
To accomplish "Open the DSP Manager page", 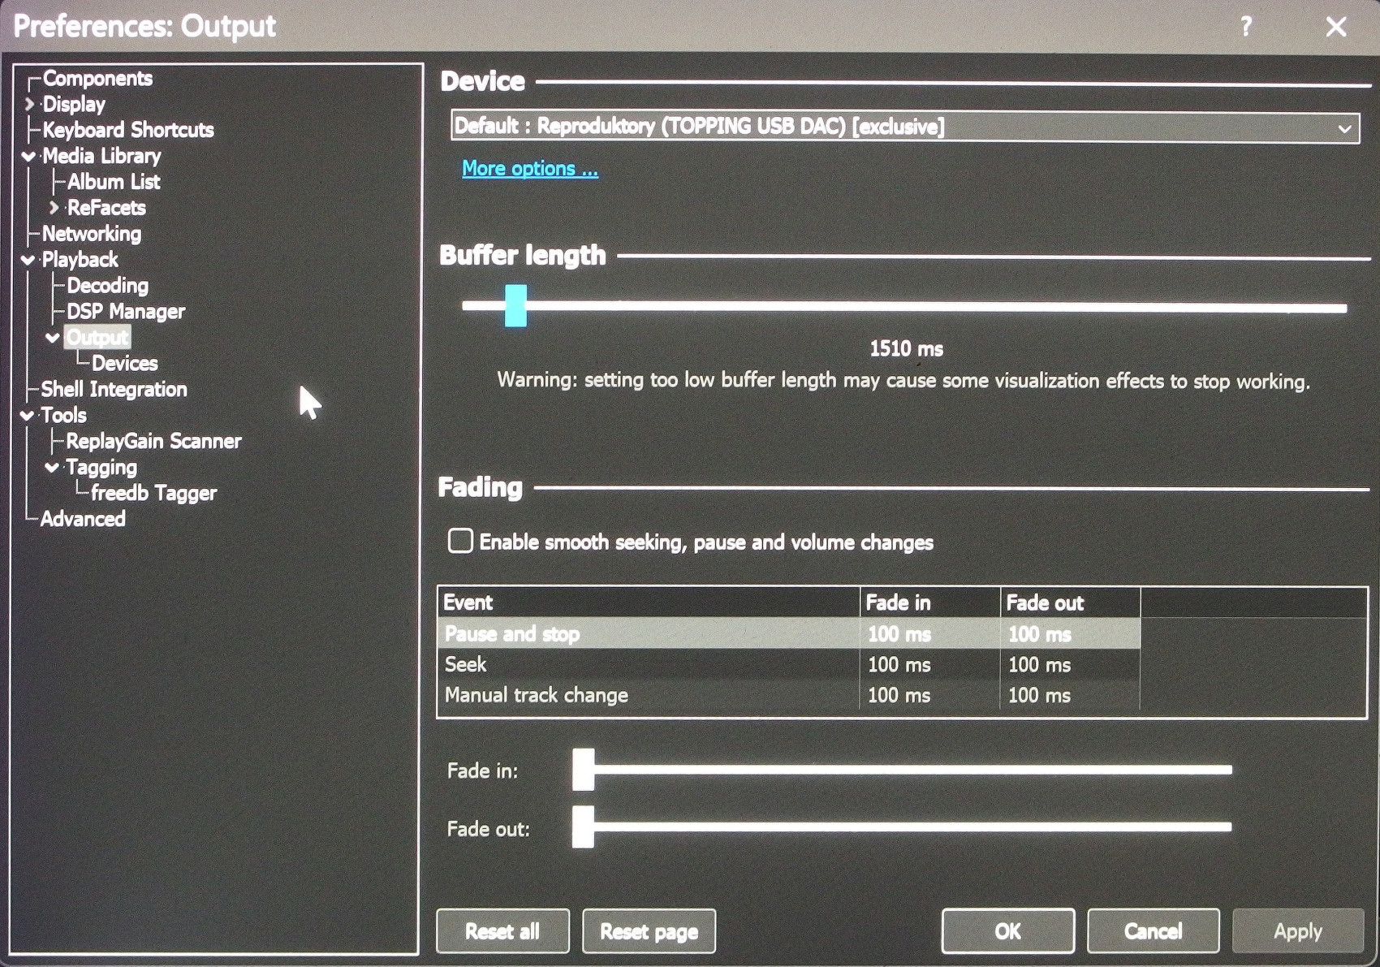I will 126,312.
